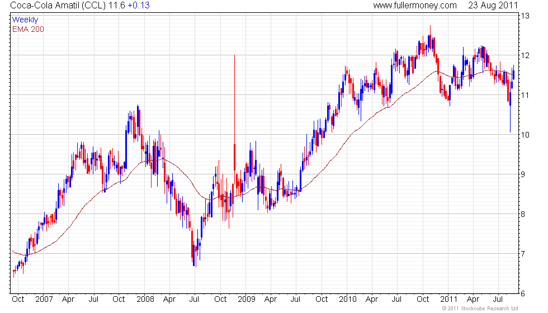Screen dimensions: 548x313
Task: Click the 12 price level on the axis
Action: pos(526,56)
